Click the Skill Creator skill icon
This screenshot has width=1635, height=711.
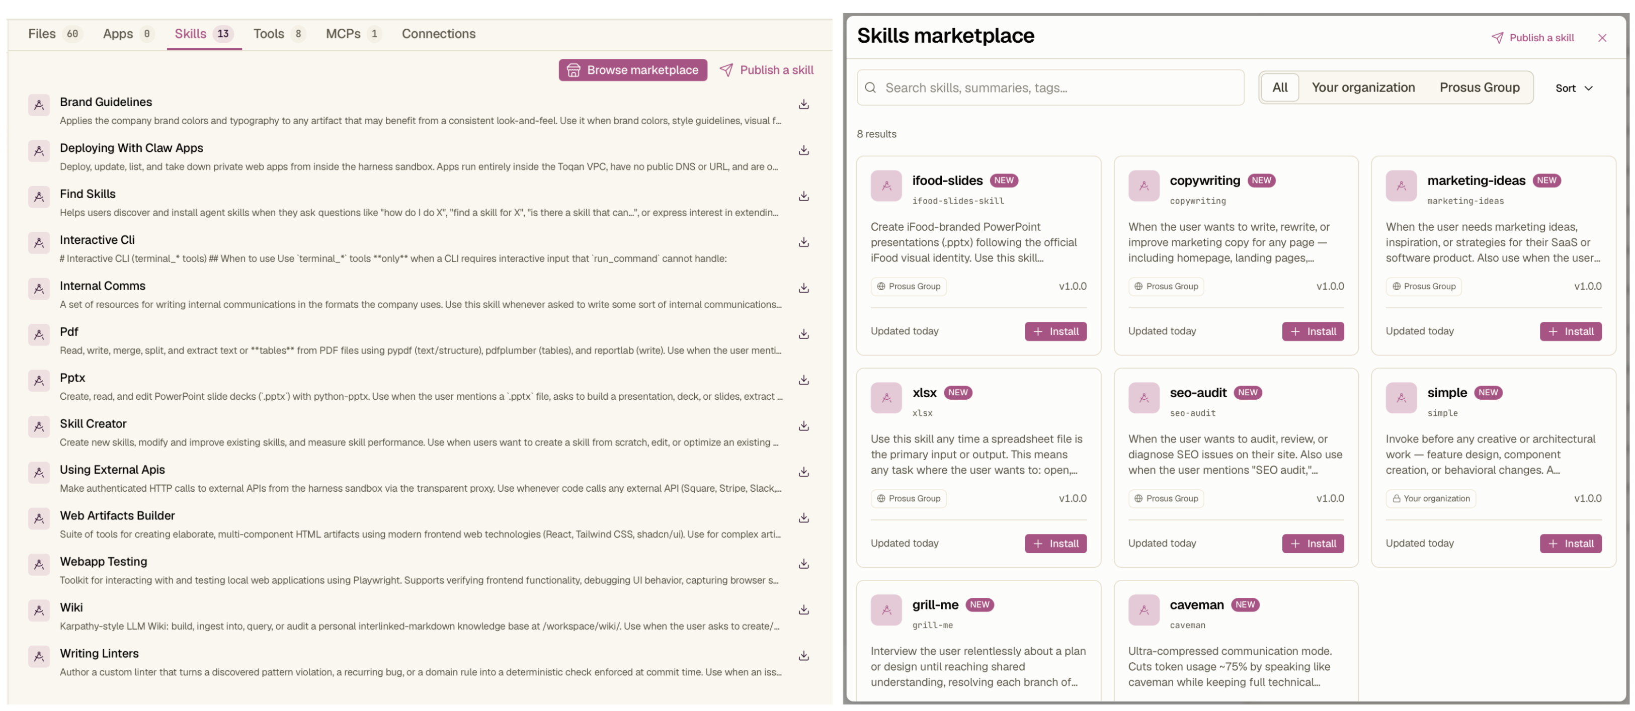39,426
